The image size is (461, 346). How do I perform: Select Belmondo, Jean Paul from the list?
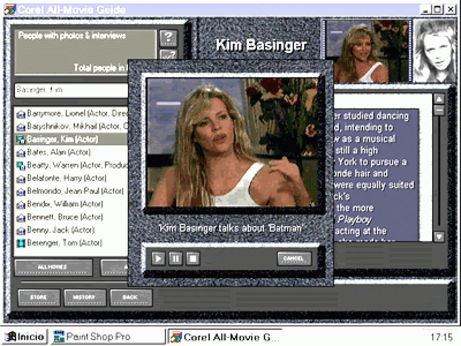[x=75, y=191]
